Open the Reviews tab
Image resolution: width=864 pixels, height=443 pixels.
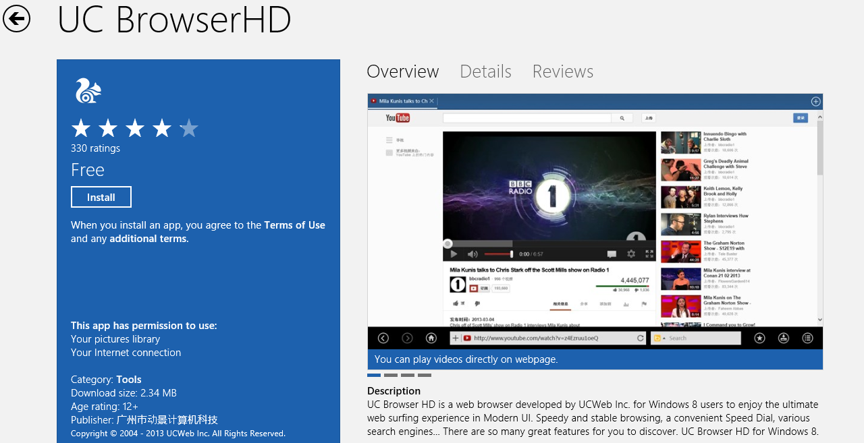(563, 71)
